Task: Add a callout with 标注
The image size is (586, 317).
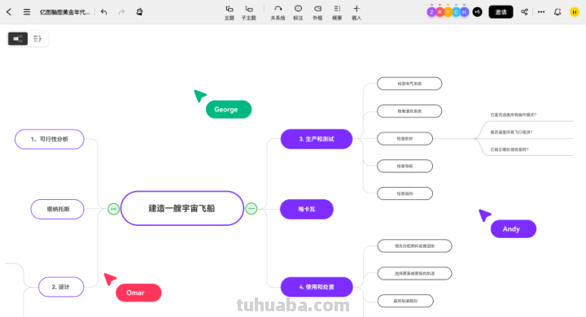Action: point(298,13)
